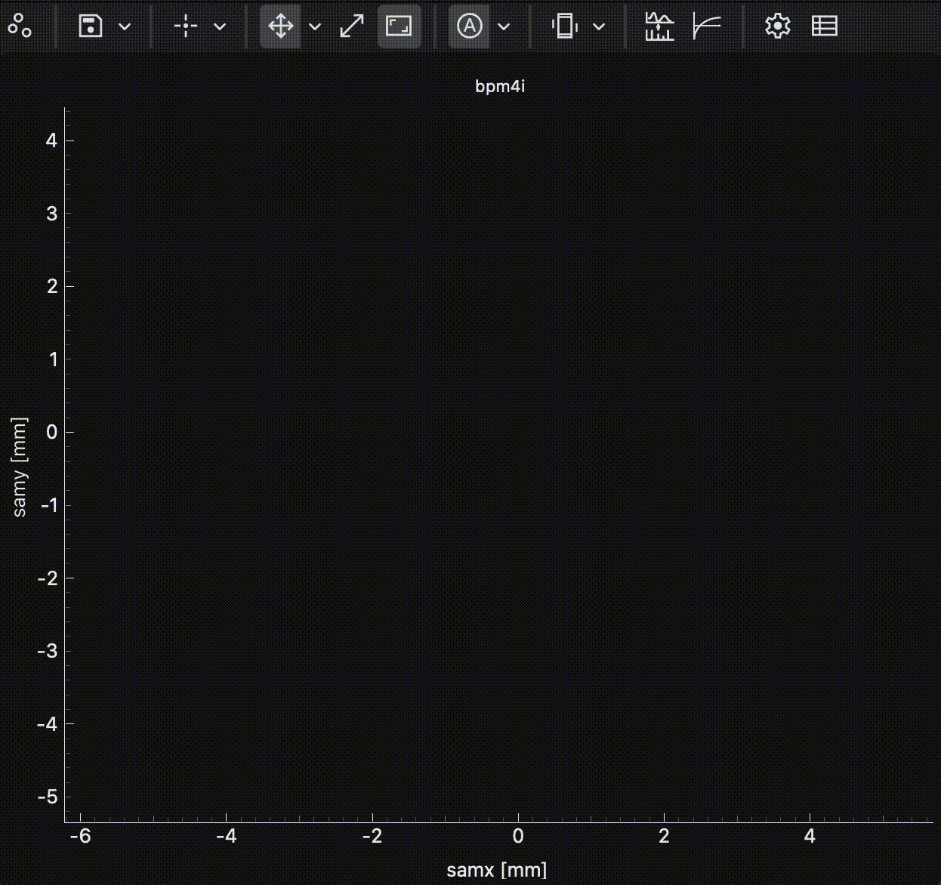
Task: Open the histogram chart tool icon
Action: pyautogui.click(x=659, y=26)
